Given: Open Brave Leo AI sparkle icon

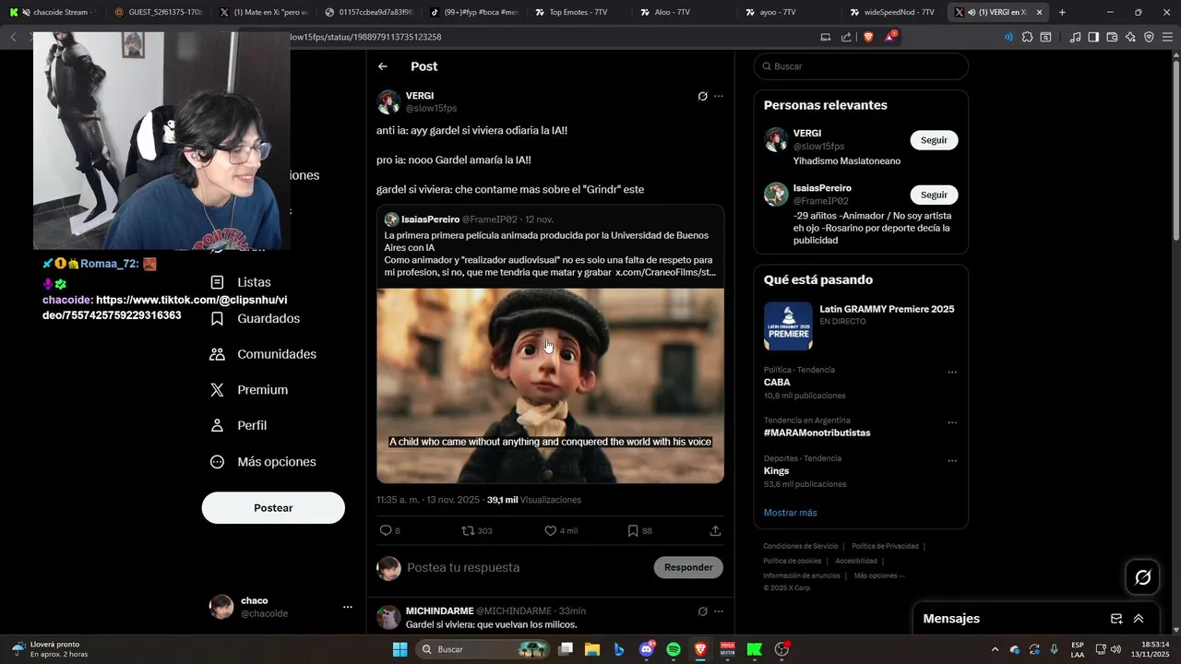Looking at the screenshot, I should coord(1130,37).
